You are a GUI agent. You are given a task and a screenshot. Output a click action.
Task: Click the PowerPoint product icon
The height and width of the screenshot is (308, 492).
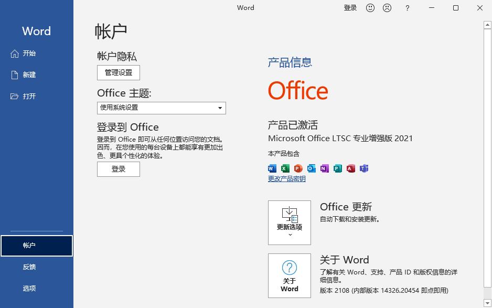pos(298,168)
